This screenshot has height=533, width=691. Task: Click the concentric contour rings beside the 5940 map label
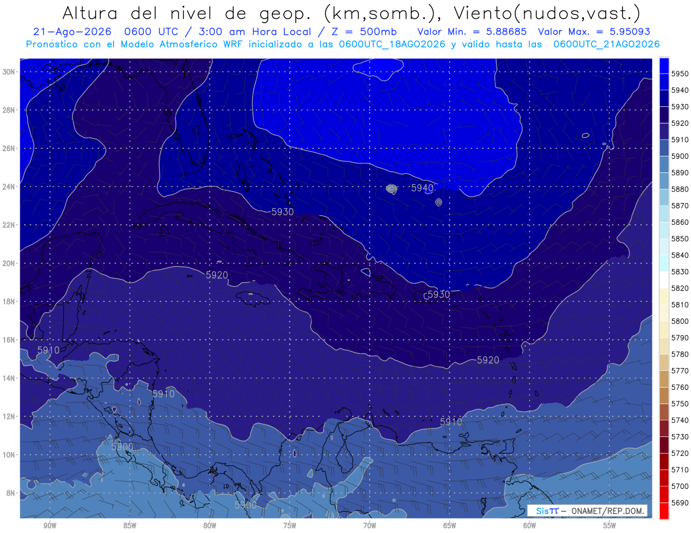(x=392, y=189)
